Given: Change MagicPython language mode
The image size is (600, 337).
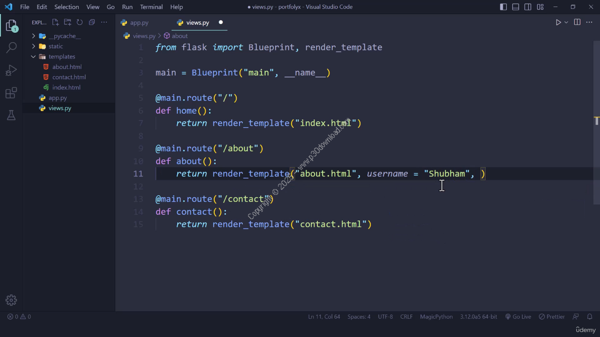Looking at the screenshot, I should [436, 317].
